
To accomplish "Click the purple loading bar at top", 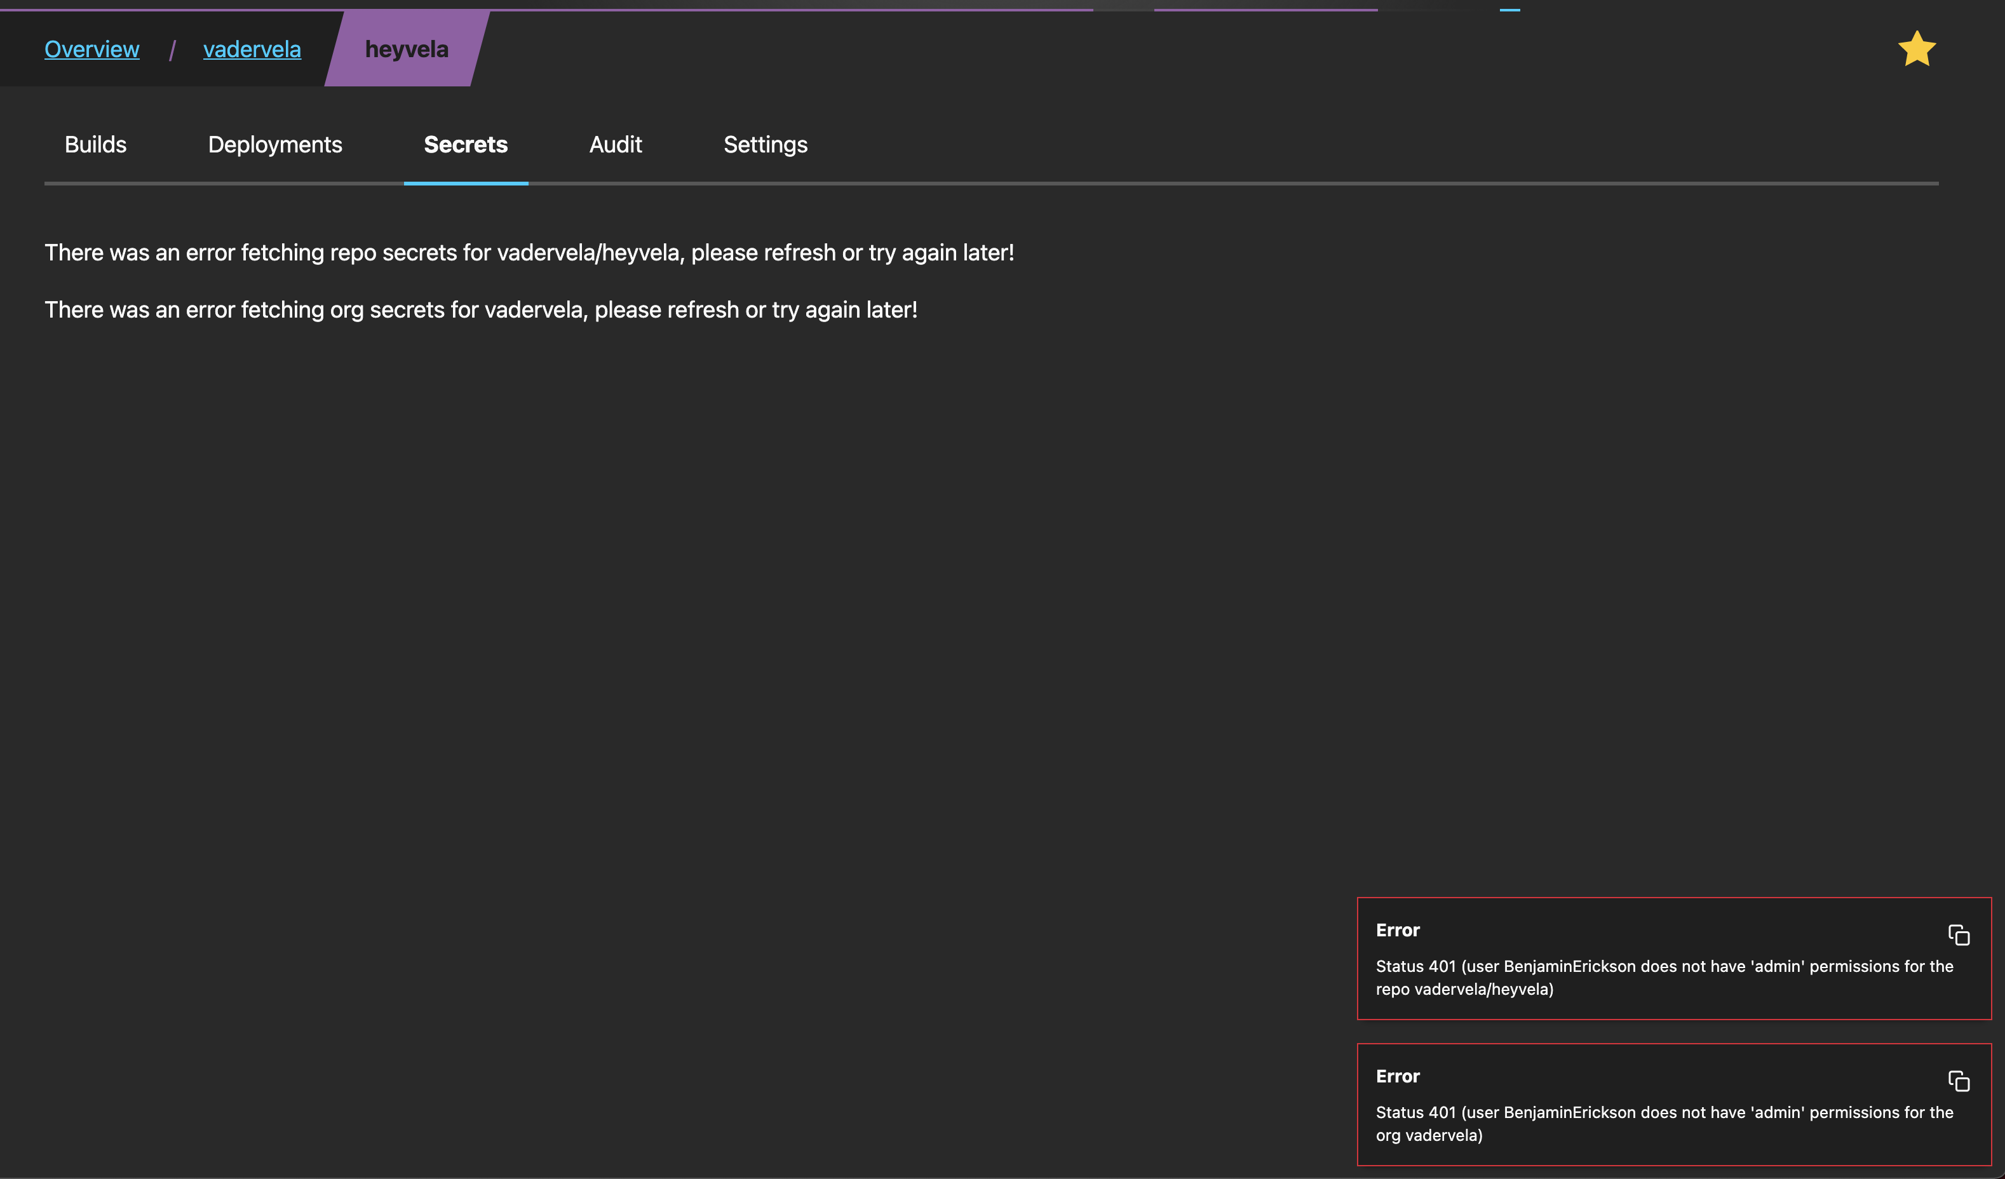I will 557,10.
